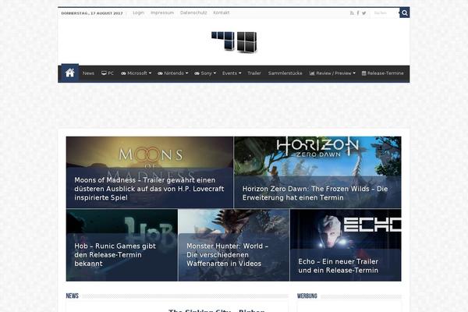468x312 pixels.
Task: Select Sammlerstücke in the navigation bar
Action: (x=285, y=73)
